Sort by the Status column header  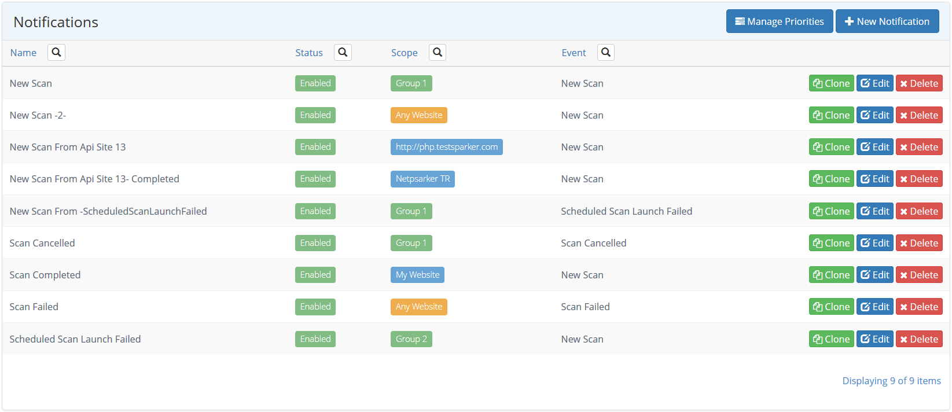click(x=309, y=53)
